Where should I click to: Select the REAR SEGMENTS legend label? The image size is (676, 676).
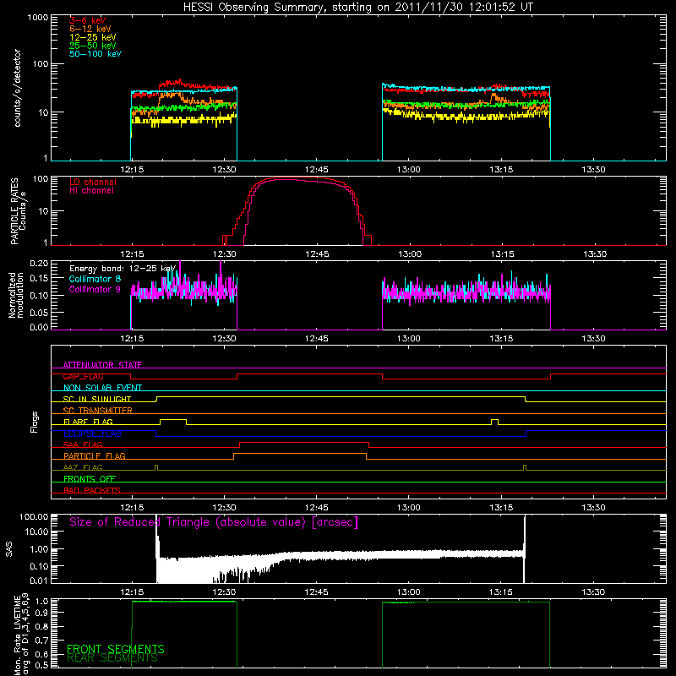tap(112, 658)
